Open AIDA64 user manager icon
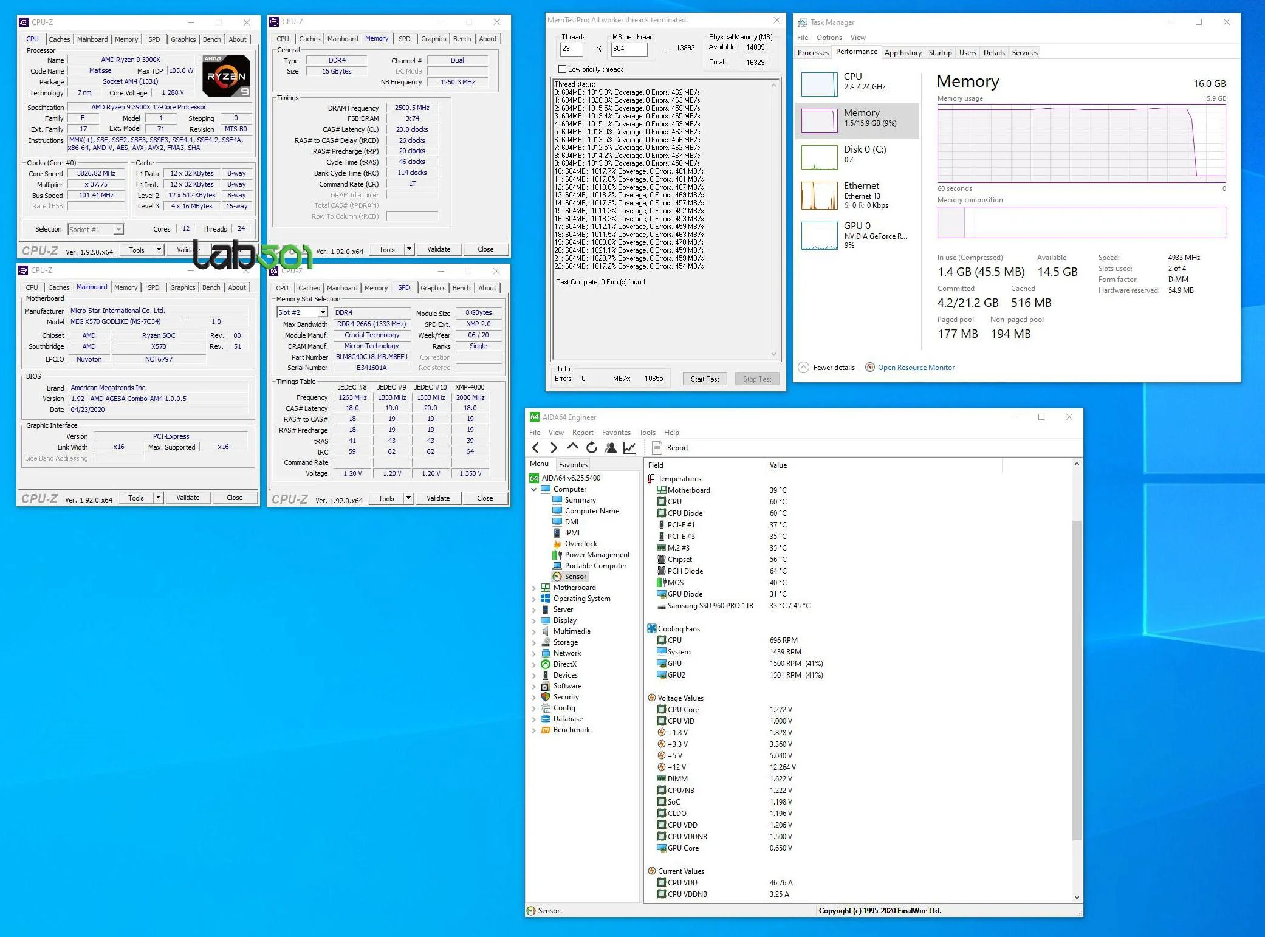 [611, 448]
